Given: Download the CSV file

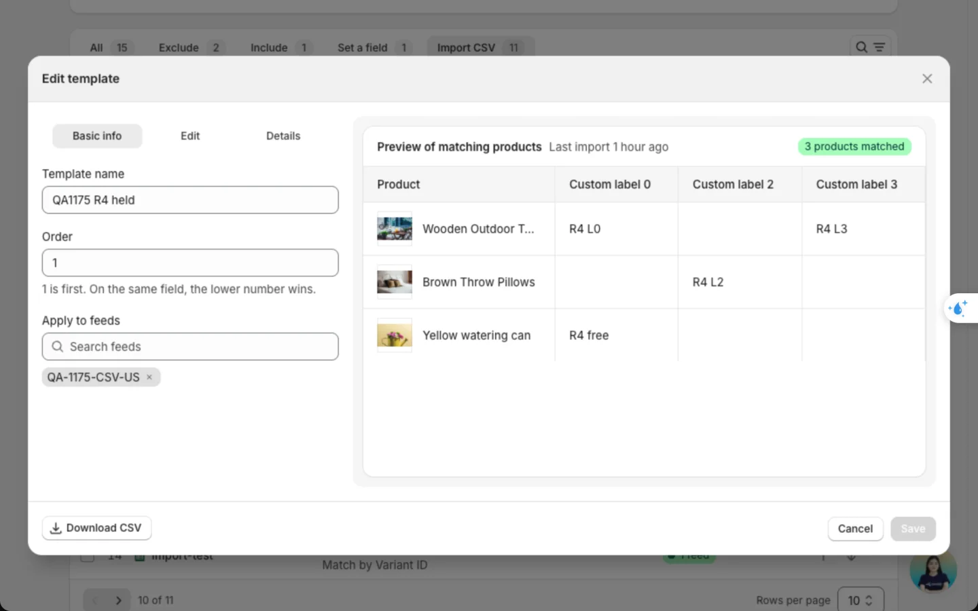Looking at the screenshot, I should [x=96, y=528].
